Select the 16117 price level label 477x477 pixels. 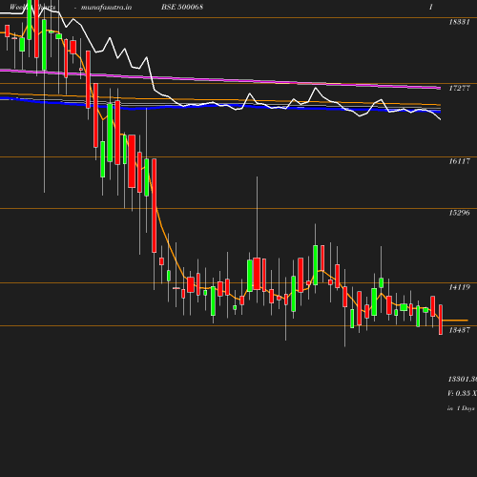(459, 161)
